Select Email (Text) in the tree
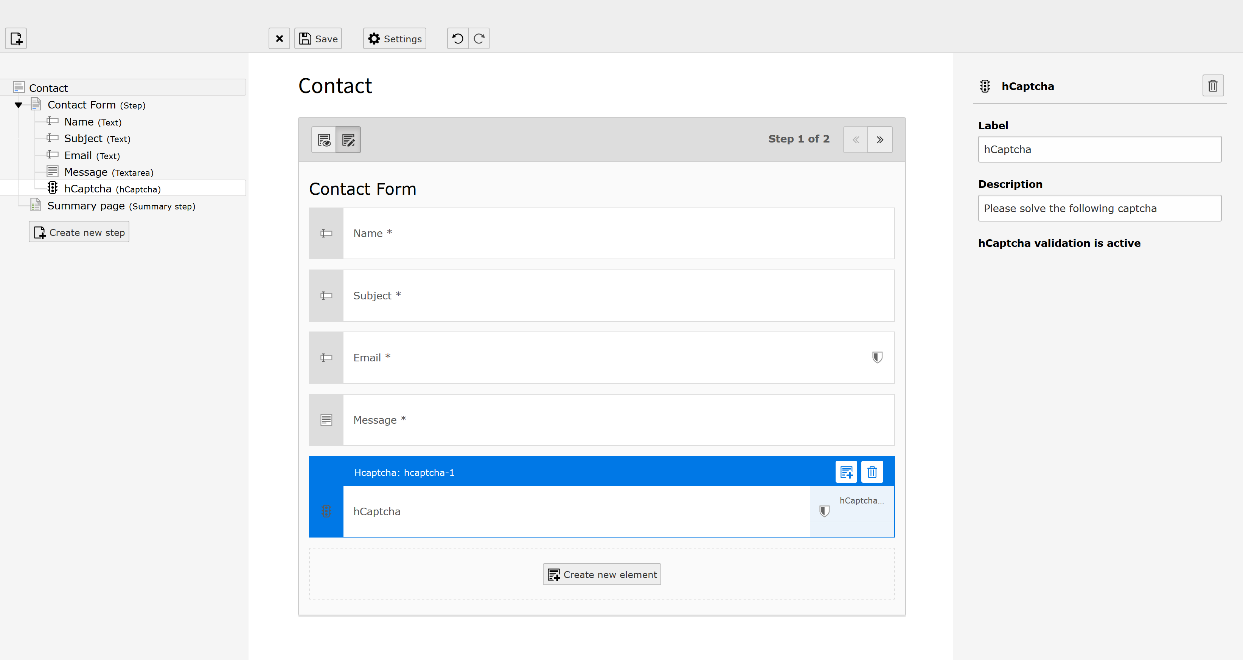This screenshot has width=1243, height=660. [x=92, y=156]
